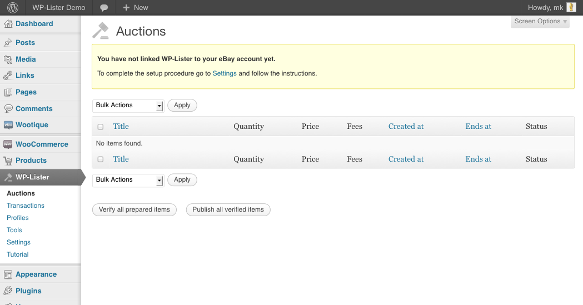Image resolution: width=583 pixels, height=305 pixels.
Task: Open the Comments sidebar menu
Action: click(x=34, y=109)
